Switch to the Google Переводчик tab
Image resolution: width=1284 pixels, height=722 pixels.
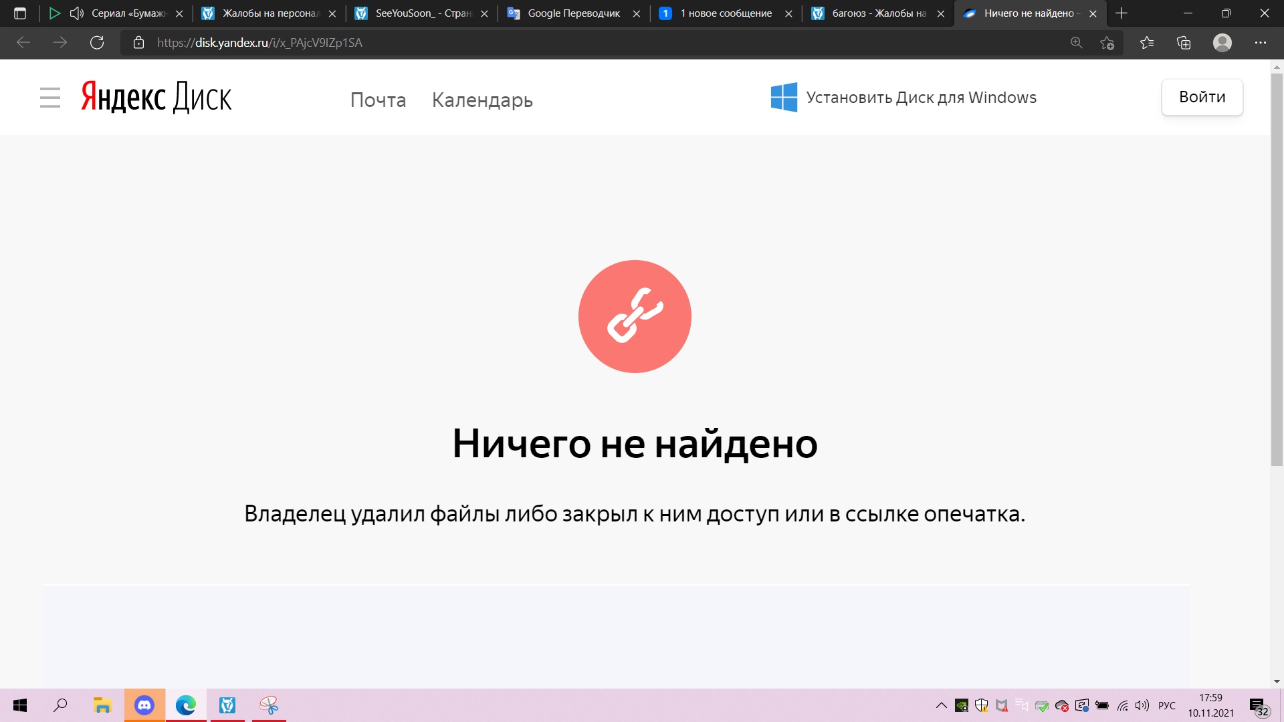[573, 13]
